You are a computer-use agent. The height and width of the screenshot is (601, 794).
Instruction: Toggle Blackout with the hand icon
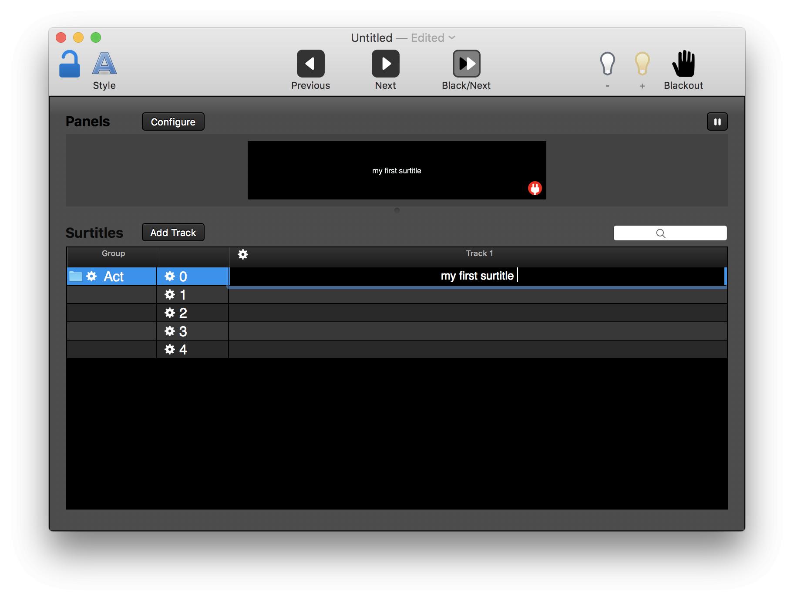683,64
